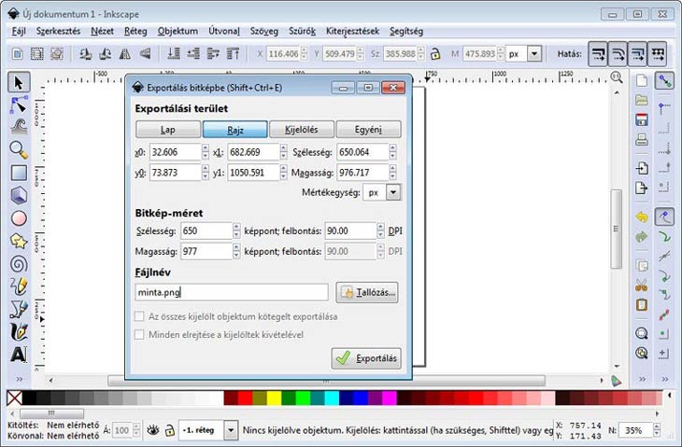Select the Node editing tool
Screen dimensions: 682x447
pos(19,105)
